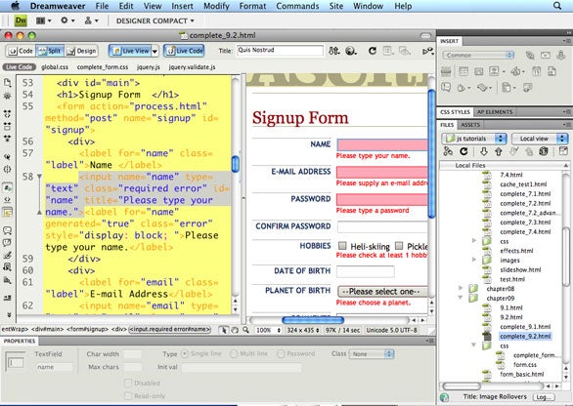Screen dimensions: 573x406
Task: Collapse code fold arrow at line 58
Action: pyautogui.click(x=39, y=177)
